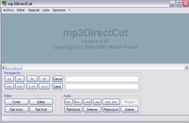Open the Lista menu
The image size is (189, 123).
click(x=46, y=10)
